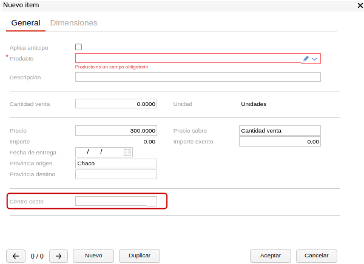Focus the Descripción text field

click(198, 77)
